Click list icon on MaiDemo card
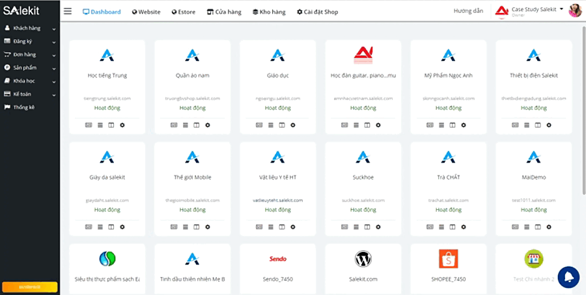 [x=527, y=227]
